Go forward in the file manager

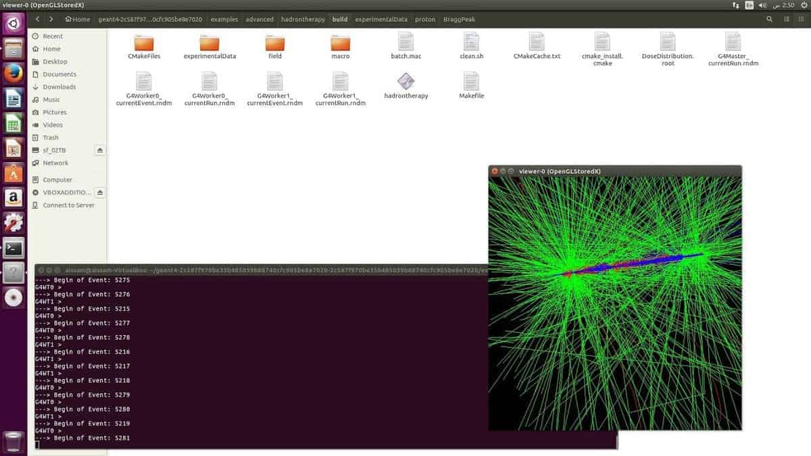tap(51, 20)
